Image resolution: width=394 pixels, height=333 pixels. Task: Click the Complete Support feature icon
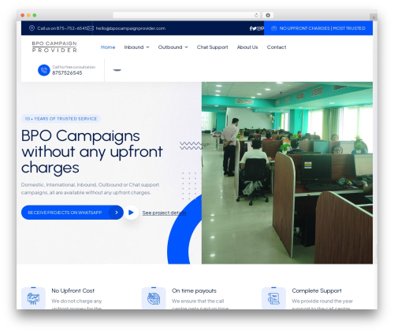tap(273, 298)
